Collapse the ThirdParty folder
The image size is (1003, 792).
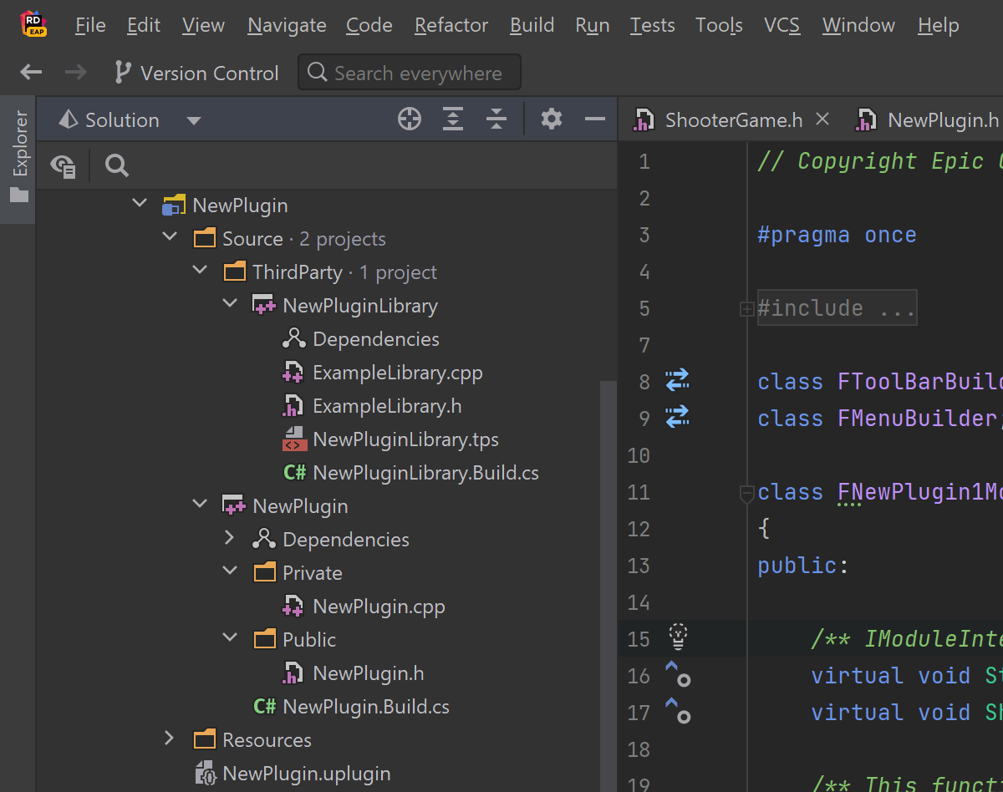(x=200, y=271)
